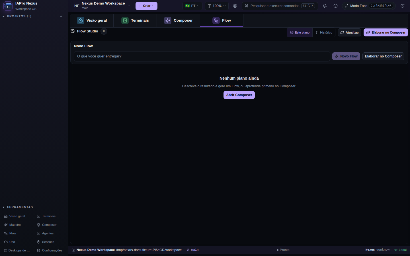Open the 100% text zoom dropdown
The width and height of the screenshot is (410, 256).
click(x=217, y=6)
